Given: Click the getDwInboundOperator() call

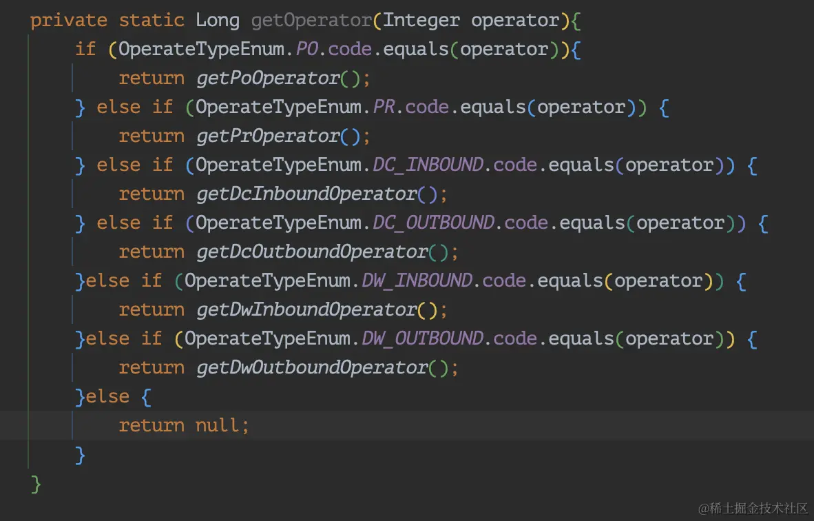Looking at the screenshot, I should pos(317,310).
